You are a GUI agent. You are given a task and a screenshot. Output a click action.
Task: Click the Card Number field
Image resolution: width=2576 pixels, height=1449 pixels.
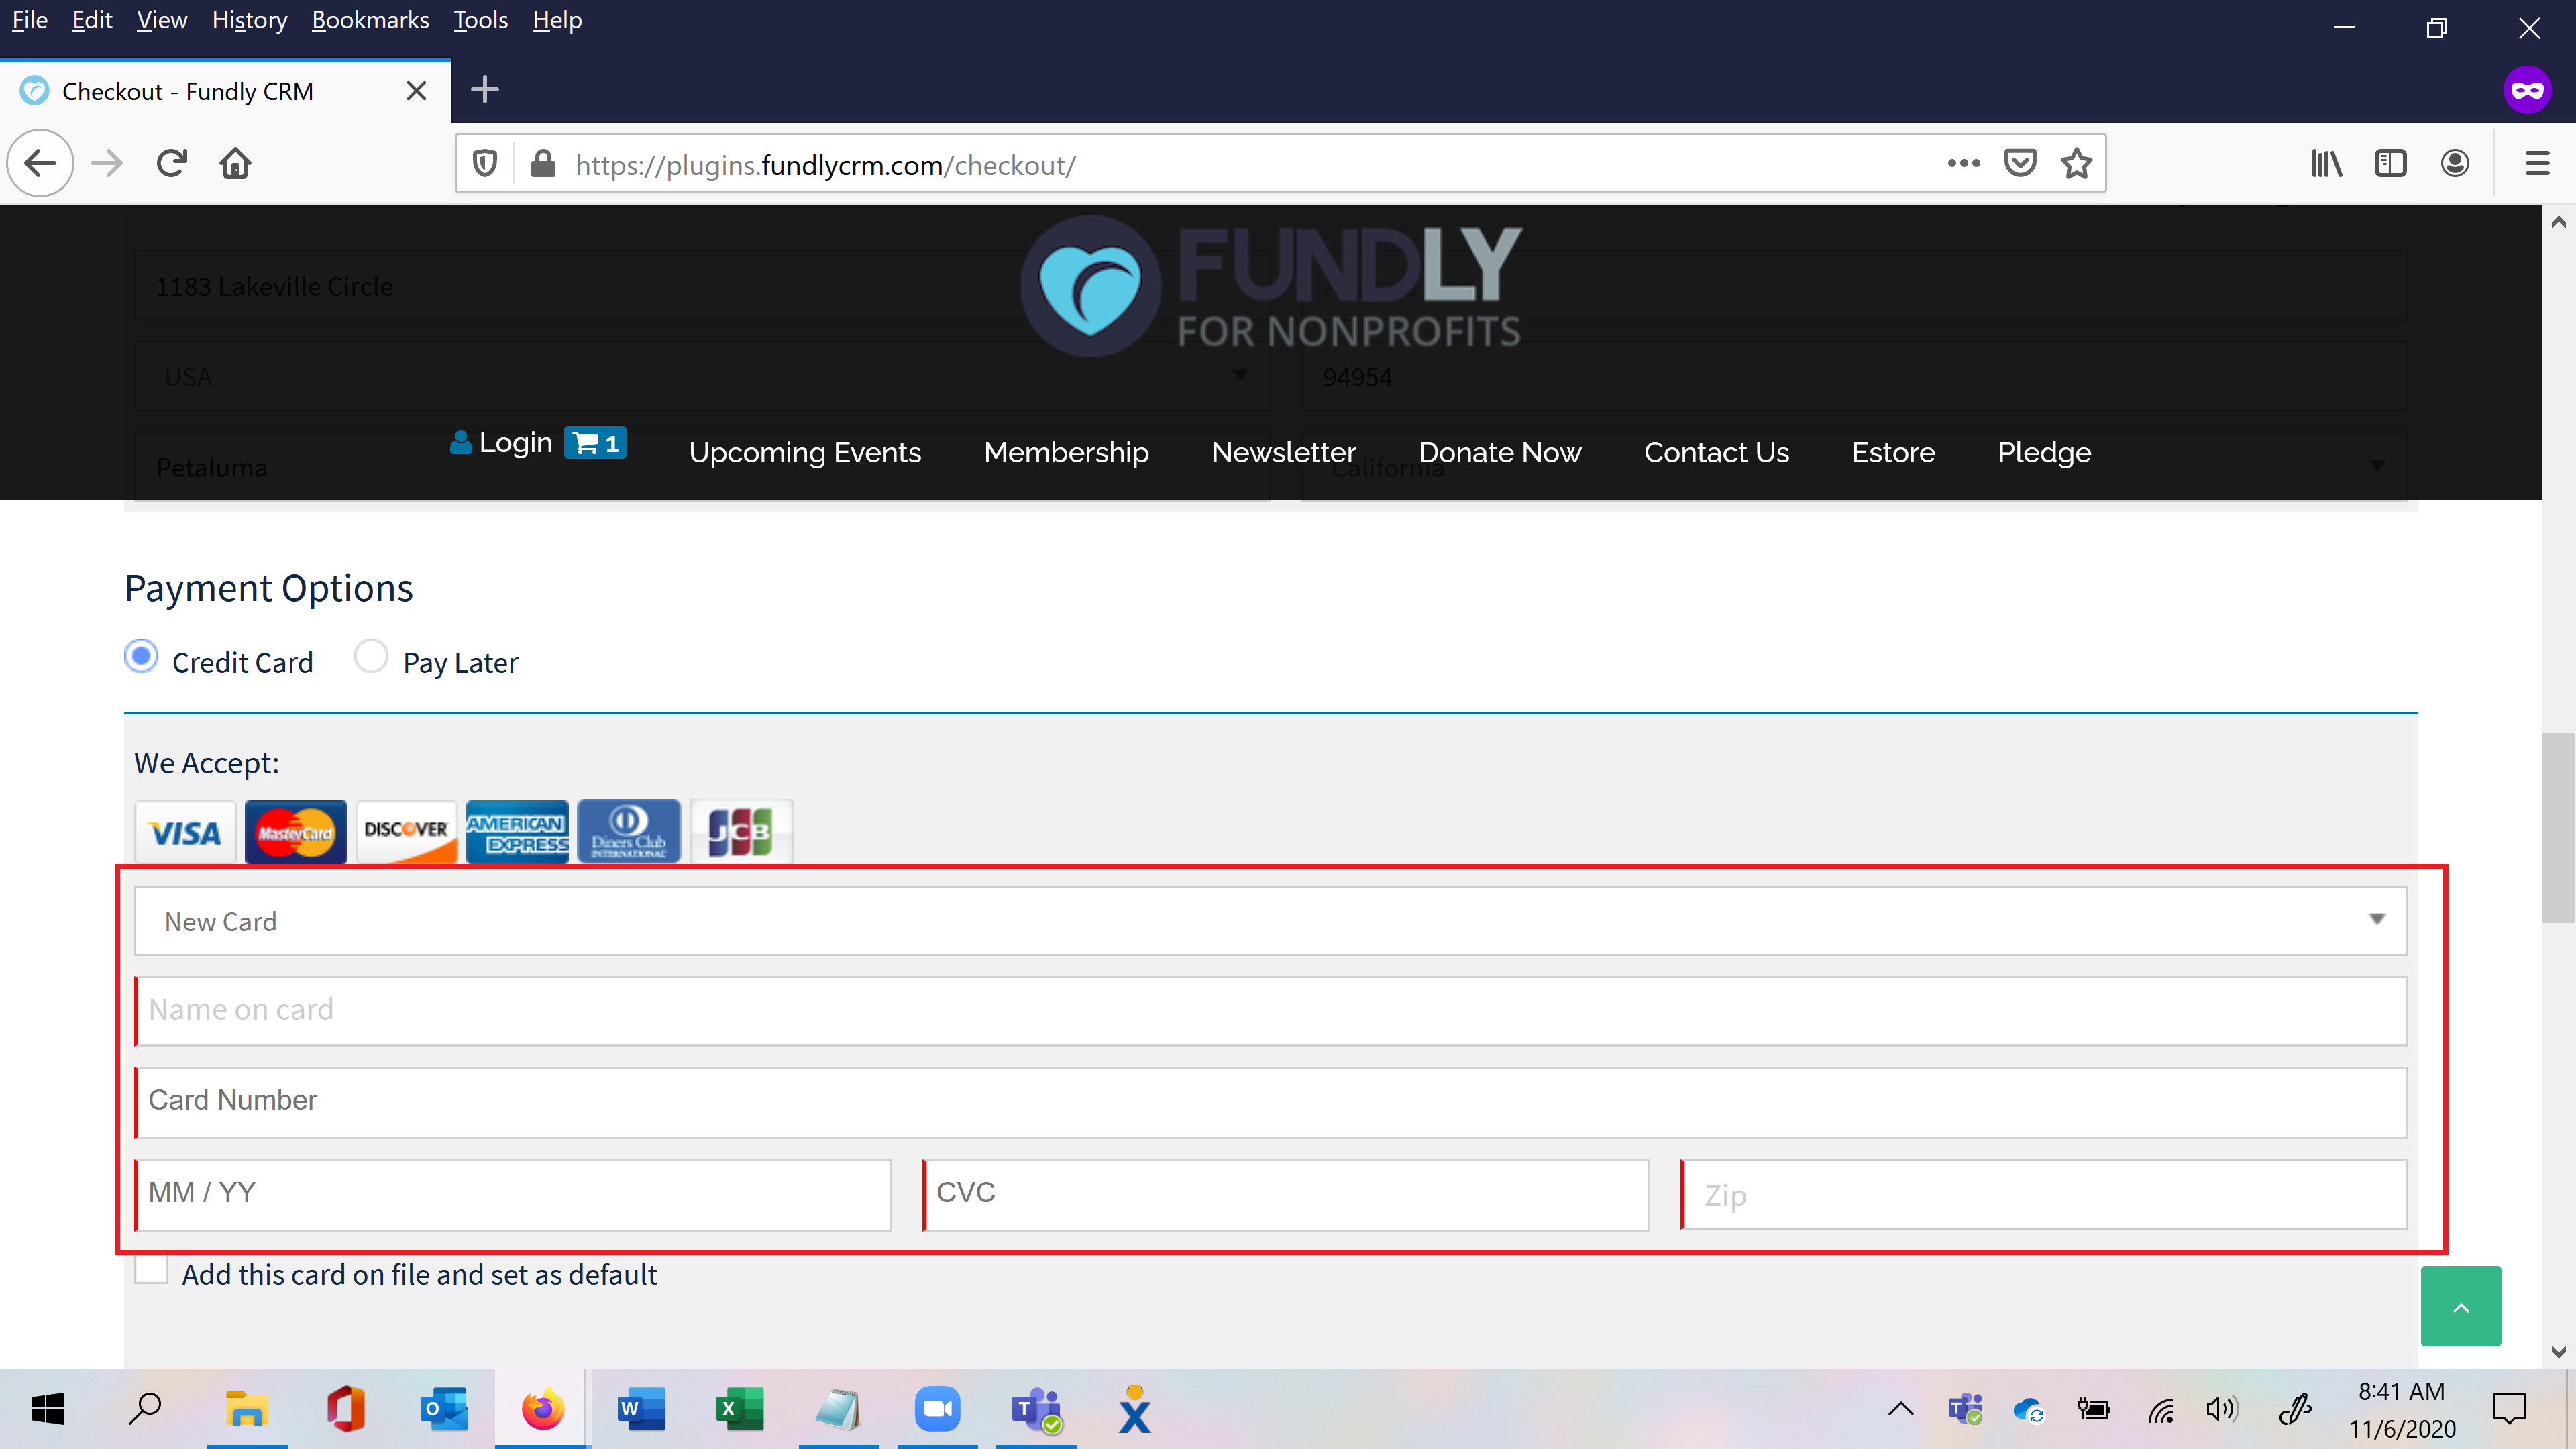tap(1270, 1102)
